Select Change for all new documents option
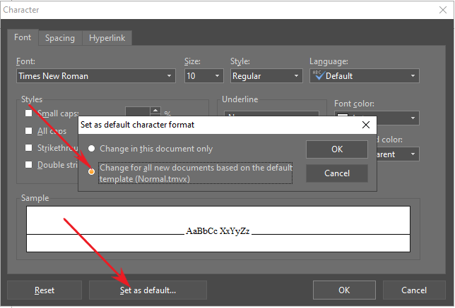This screenshot has width=455, height=308. tap(92, 170)
